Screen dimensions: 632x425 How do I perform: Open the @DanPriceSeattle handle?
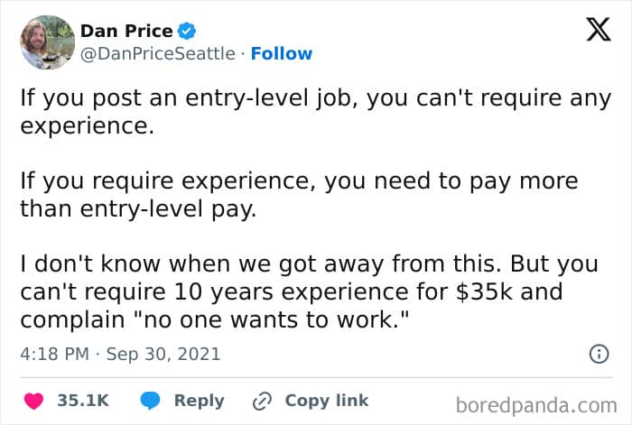[158, 53]
